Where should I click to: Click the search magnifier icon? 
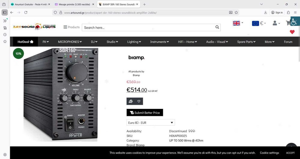point(217,27)
